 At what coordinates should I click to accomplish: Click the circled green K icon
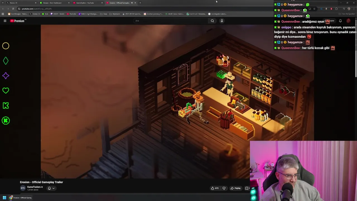coord(6,121)
